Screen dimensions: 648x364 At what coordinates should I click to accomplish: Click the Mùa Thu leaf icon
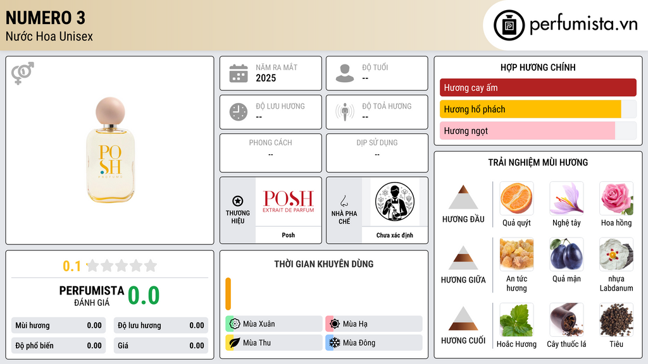pyautogui.click(x=235, y=343)
